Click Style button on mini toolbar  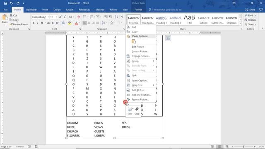130,111
